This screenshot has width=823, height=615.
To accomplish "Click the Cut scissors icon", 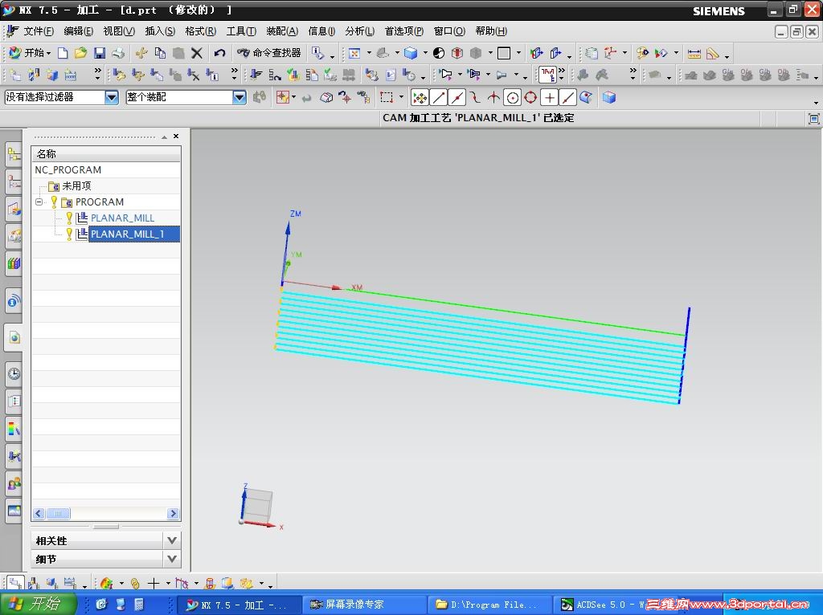I will click(141, 53).
